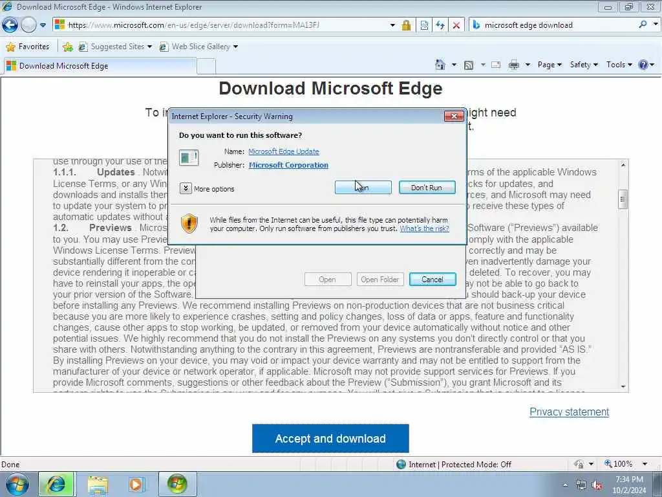Click the muted volume tray icon
Image resolution: width=662 pixels, height=497 pixels.
pos(597,485)
